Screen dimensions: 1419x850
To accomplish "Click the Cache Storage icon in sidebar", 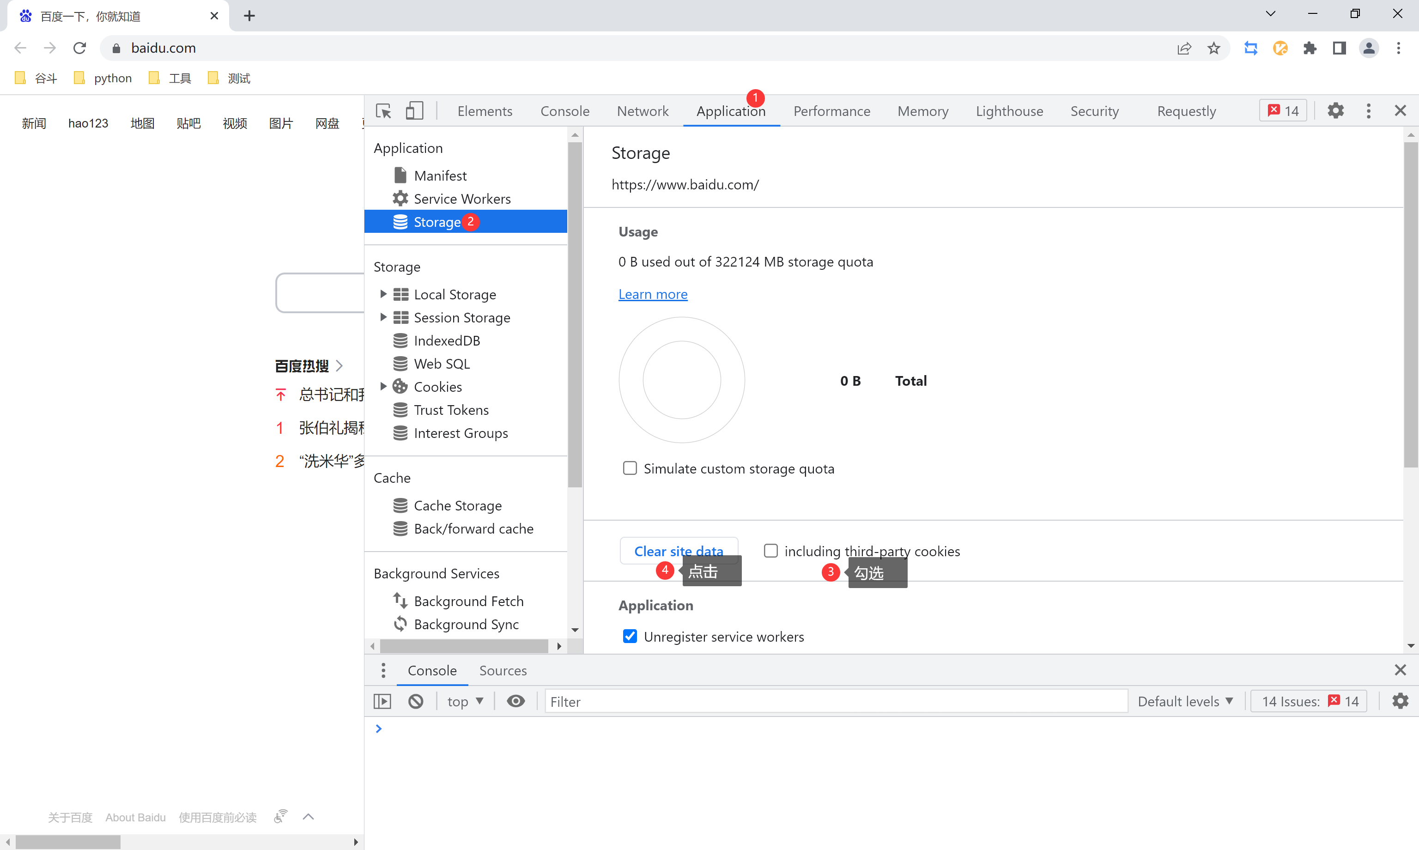I will tap(401, 505).
